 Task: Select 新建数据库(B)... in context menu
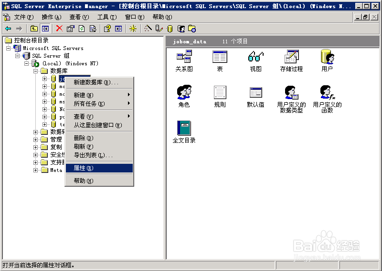(x=99, y=82)
